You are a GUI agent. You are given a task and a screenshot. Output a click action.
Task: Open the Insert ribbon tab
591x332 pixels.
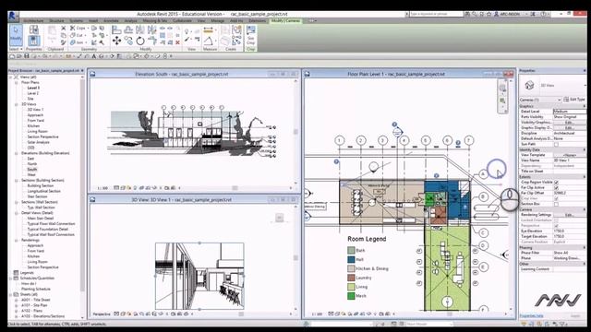[93, 20]
